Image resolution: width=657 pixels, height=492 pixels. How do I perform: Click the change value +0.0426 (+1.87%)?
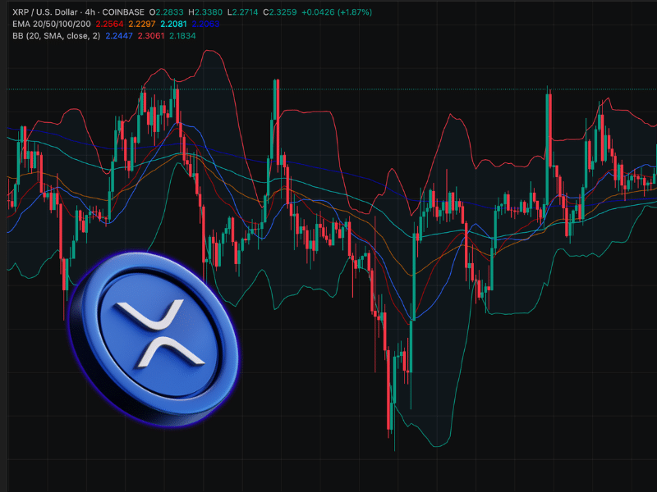click(x=337, y=12)
